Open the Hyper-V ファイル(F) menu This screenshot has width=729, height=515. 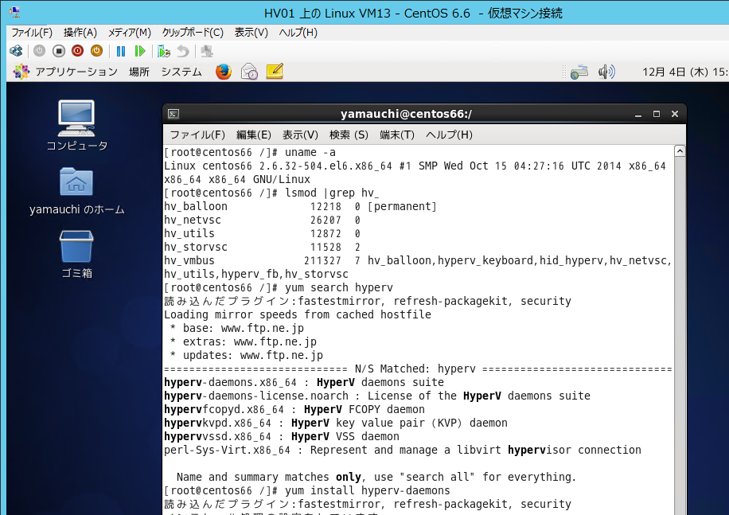click(32, 33)
